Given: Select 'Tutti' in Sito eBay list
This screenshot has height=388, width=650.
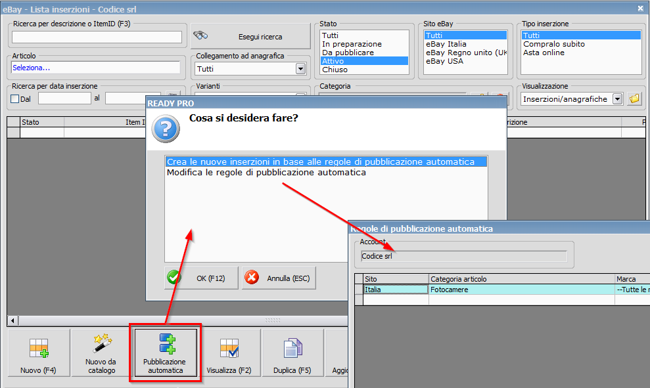Looking at the screenshot, I should click(465, 35).
